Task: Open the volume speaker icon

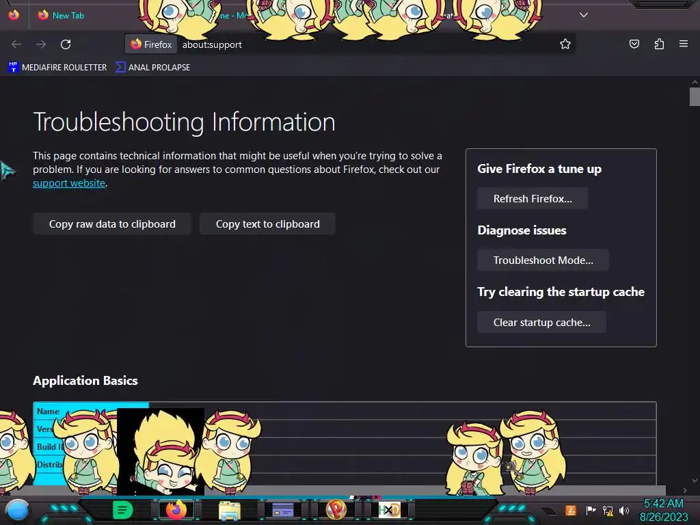Action: 624,510
